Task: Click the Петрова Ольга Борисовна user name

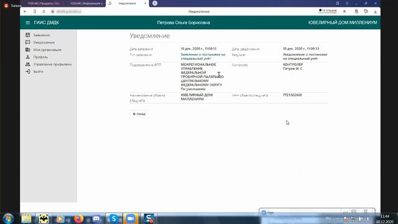Action: [183, 22]
